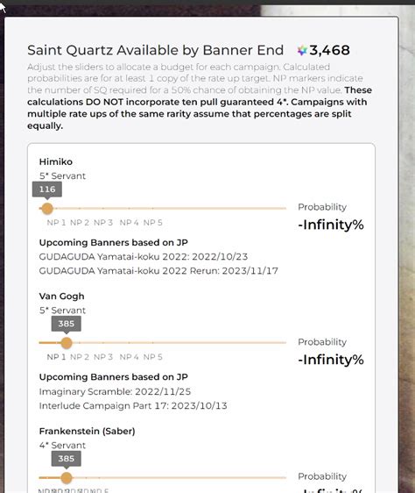Click the Imaginary Scramble banner entry
415x493 pixels.
pos(115,392)
